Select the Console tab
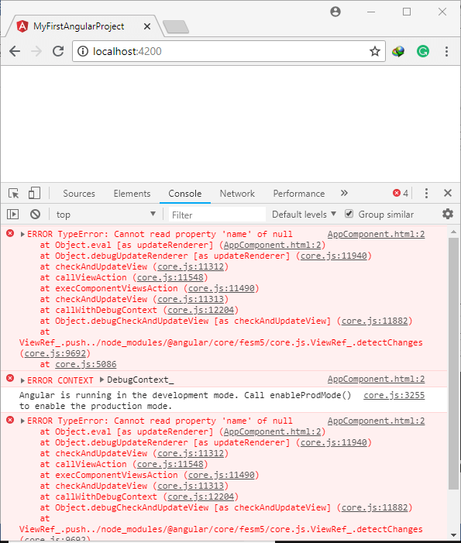The image size is (461, 543). 185,193
